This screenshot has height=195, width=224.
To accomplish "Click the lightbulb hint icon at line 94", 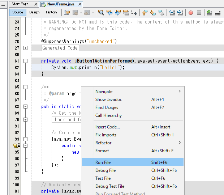I will (x=15, y=146).
